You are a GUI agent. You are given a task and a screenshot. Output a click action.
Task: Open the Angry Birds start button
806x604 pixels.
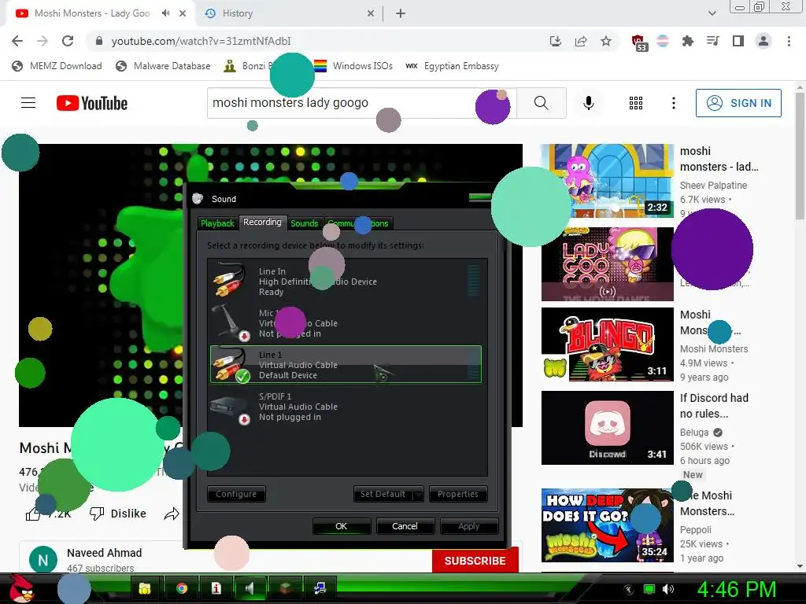pyautogui.click(x=22, y=588)
